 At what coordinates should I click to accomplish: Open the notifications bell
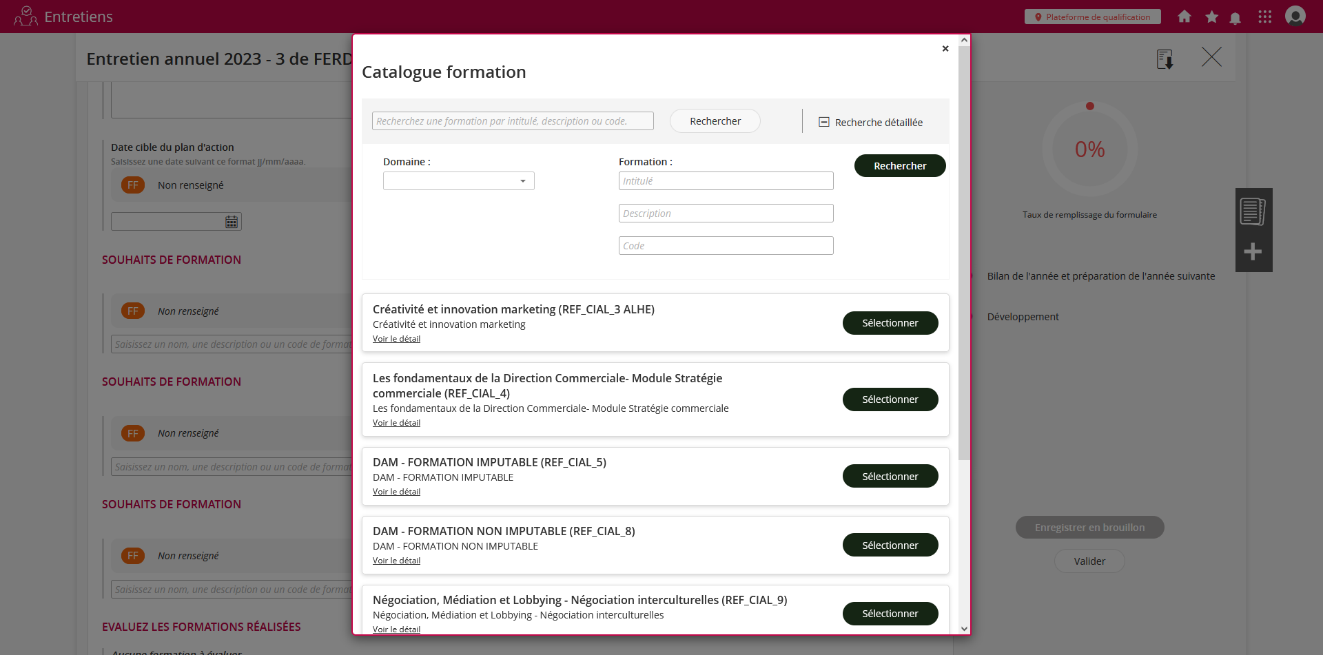click(1235, 18)
